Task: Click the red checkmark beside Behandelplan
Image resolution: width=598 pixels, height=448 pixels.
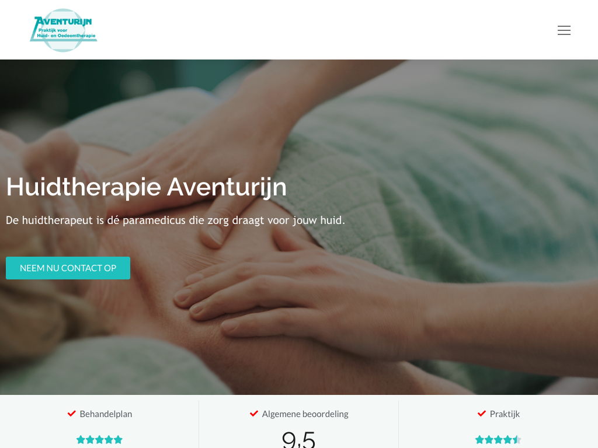Action: (72, 414)
